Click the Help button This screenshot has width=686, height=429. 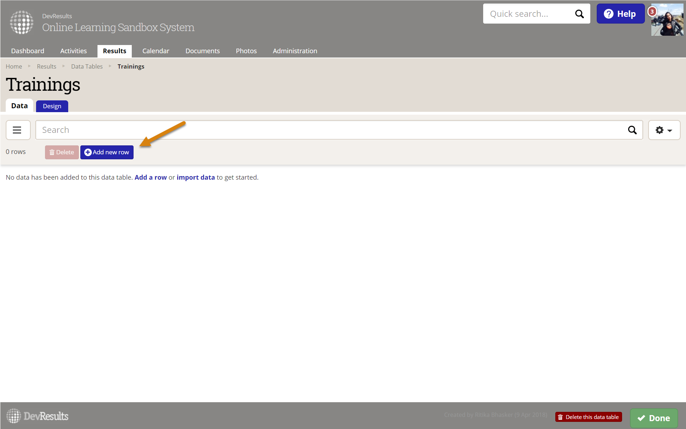[x=620, y=14]
